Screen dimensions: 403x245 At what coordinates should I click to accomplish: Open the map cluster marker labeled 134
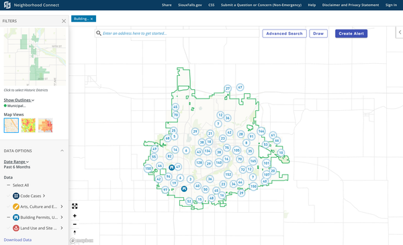208,151
